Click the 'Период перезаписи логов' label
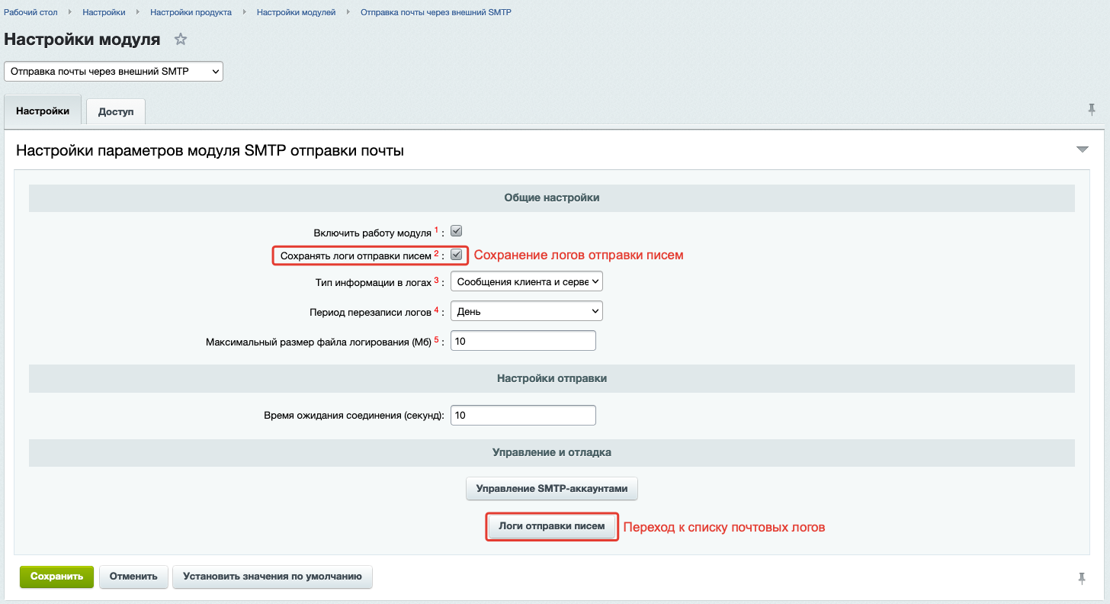 pos(371,312)
